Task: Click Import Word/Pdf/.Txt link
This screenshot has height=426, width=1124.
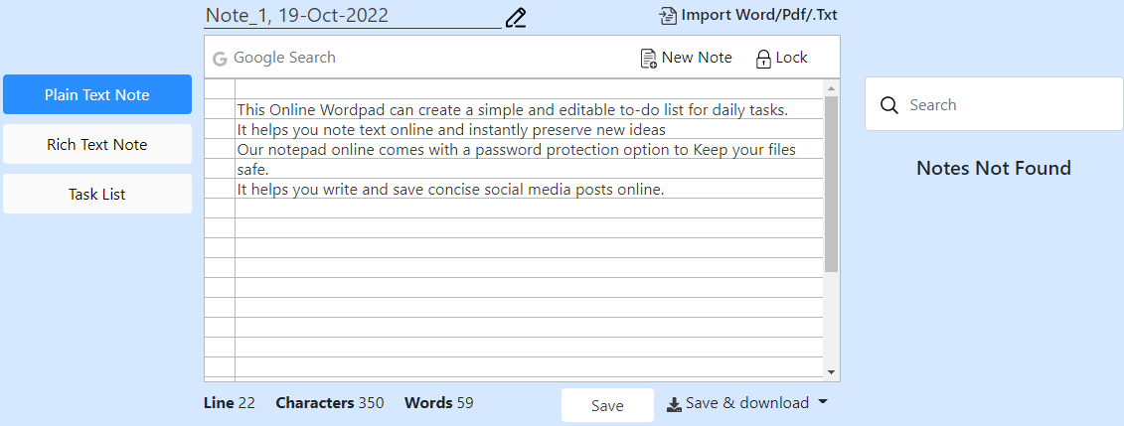Action: coord(759,15)
